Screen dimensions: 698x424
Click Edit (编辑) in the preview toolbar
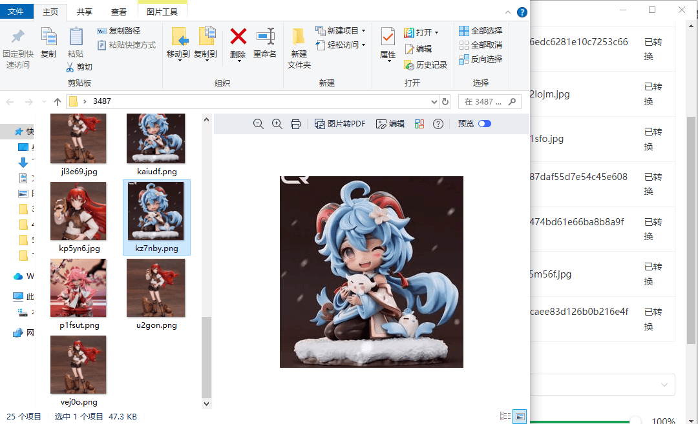[390, 124]
